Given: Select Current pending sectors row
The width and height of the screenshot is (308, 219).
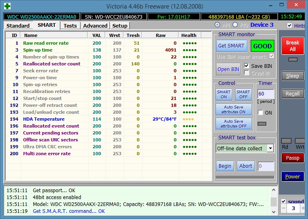Looking at the screenshot, I should [x=109, y=133].
